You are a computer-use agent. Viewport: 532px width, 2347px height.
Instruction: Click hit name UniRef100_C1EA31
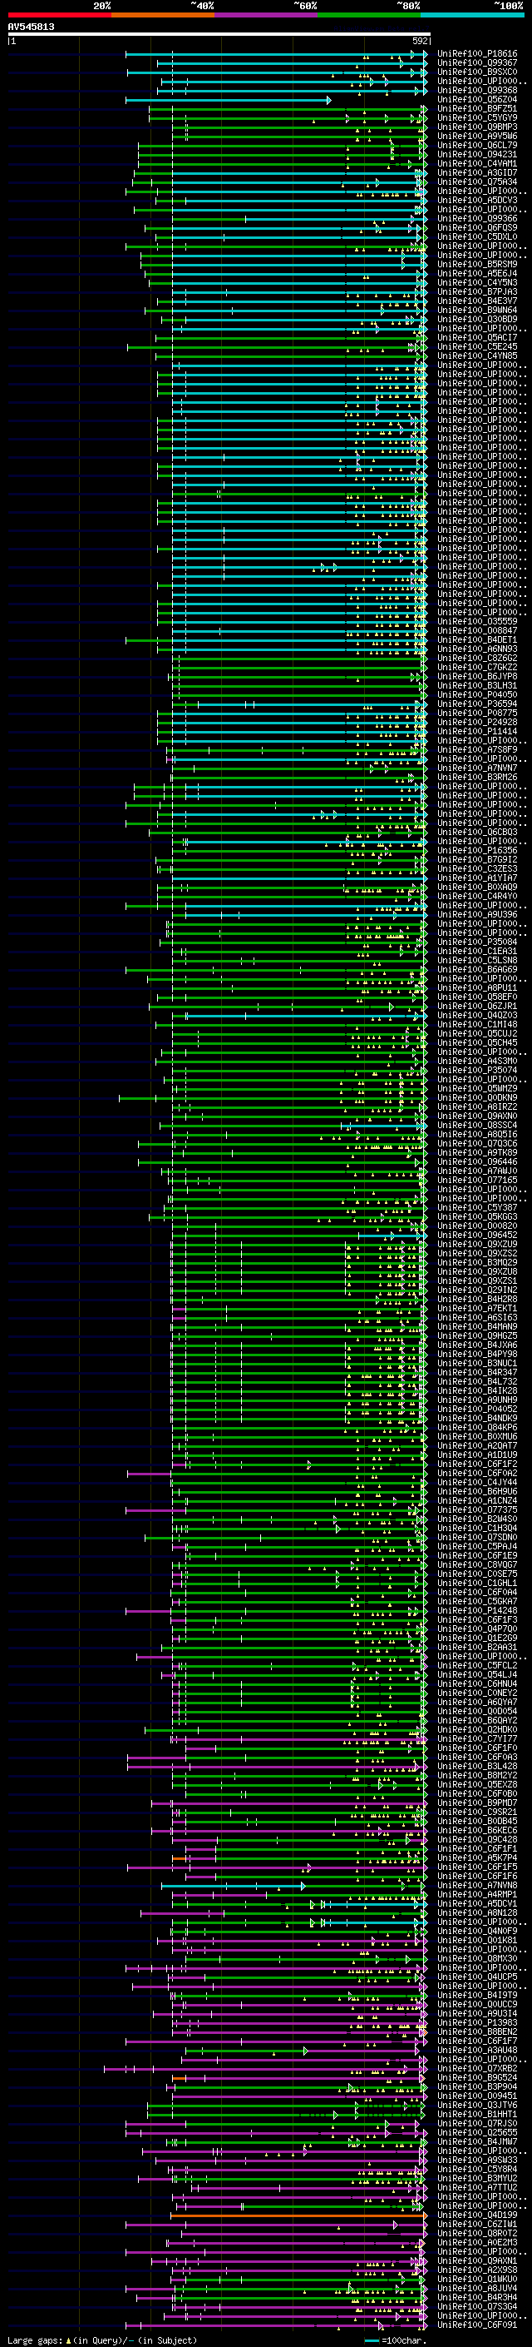point(476,951)
